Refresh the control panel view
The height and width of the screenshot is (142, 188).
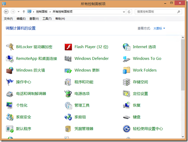click(129, 12)
